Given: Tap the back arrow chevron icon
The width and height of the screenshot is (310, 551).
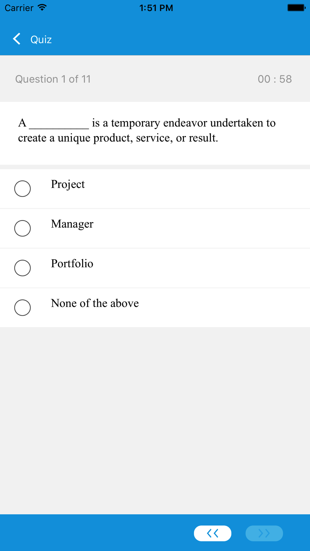Looking at the screenshot, I should click(17, 39).
